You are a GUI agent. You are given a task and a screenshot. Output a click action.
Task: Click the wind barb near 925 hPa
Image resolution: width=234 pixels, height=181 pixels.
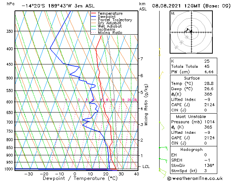click(x=163, y=160)
